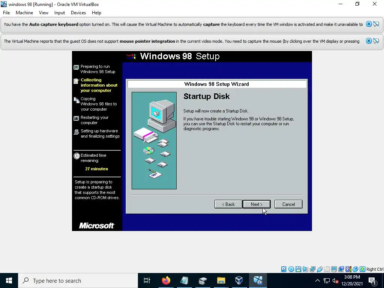384x288 pixels.
Task: Click the hard disk activity status icon
Action: click(283, 269)
